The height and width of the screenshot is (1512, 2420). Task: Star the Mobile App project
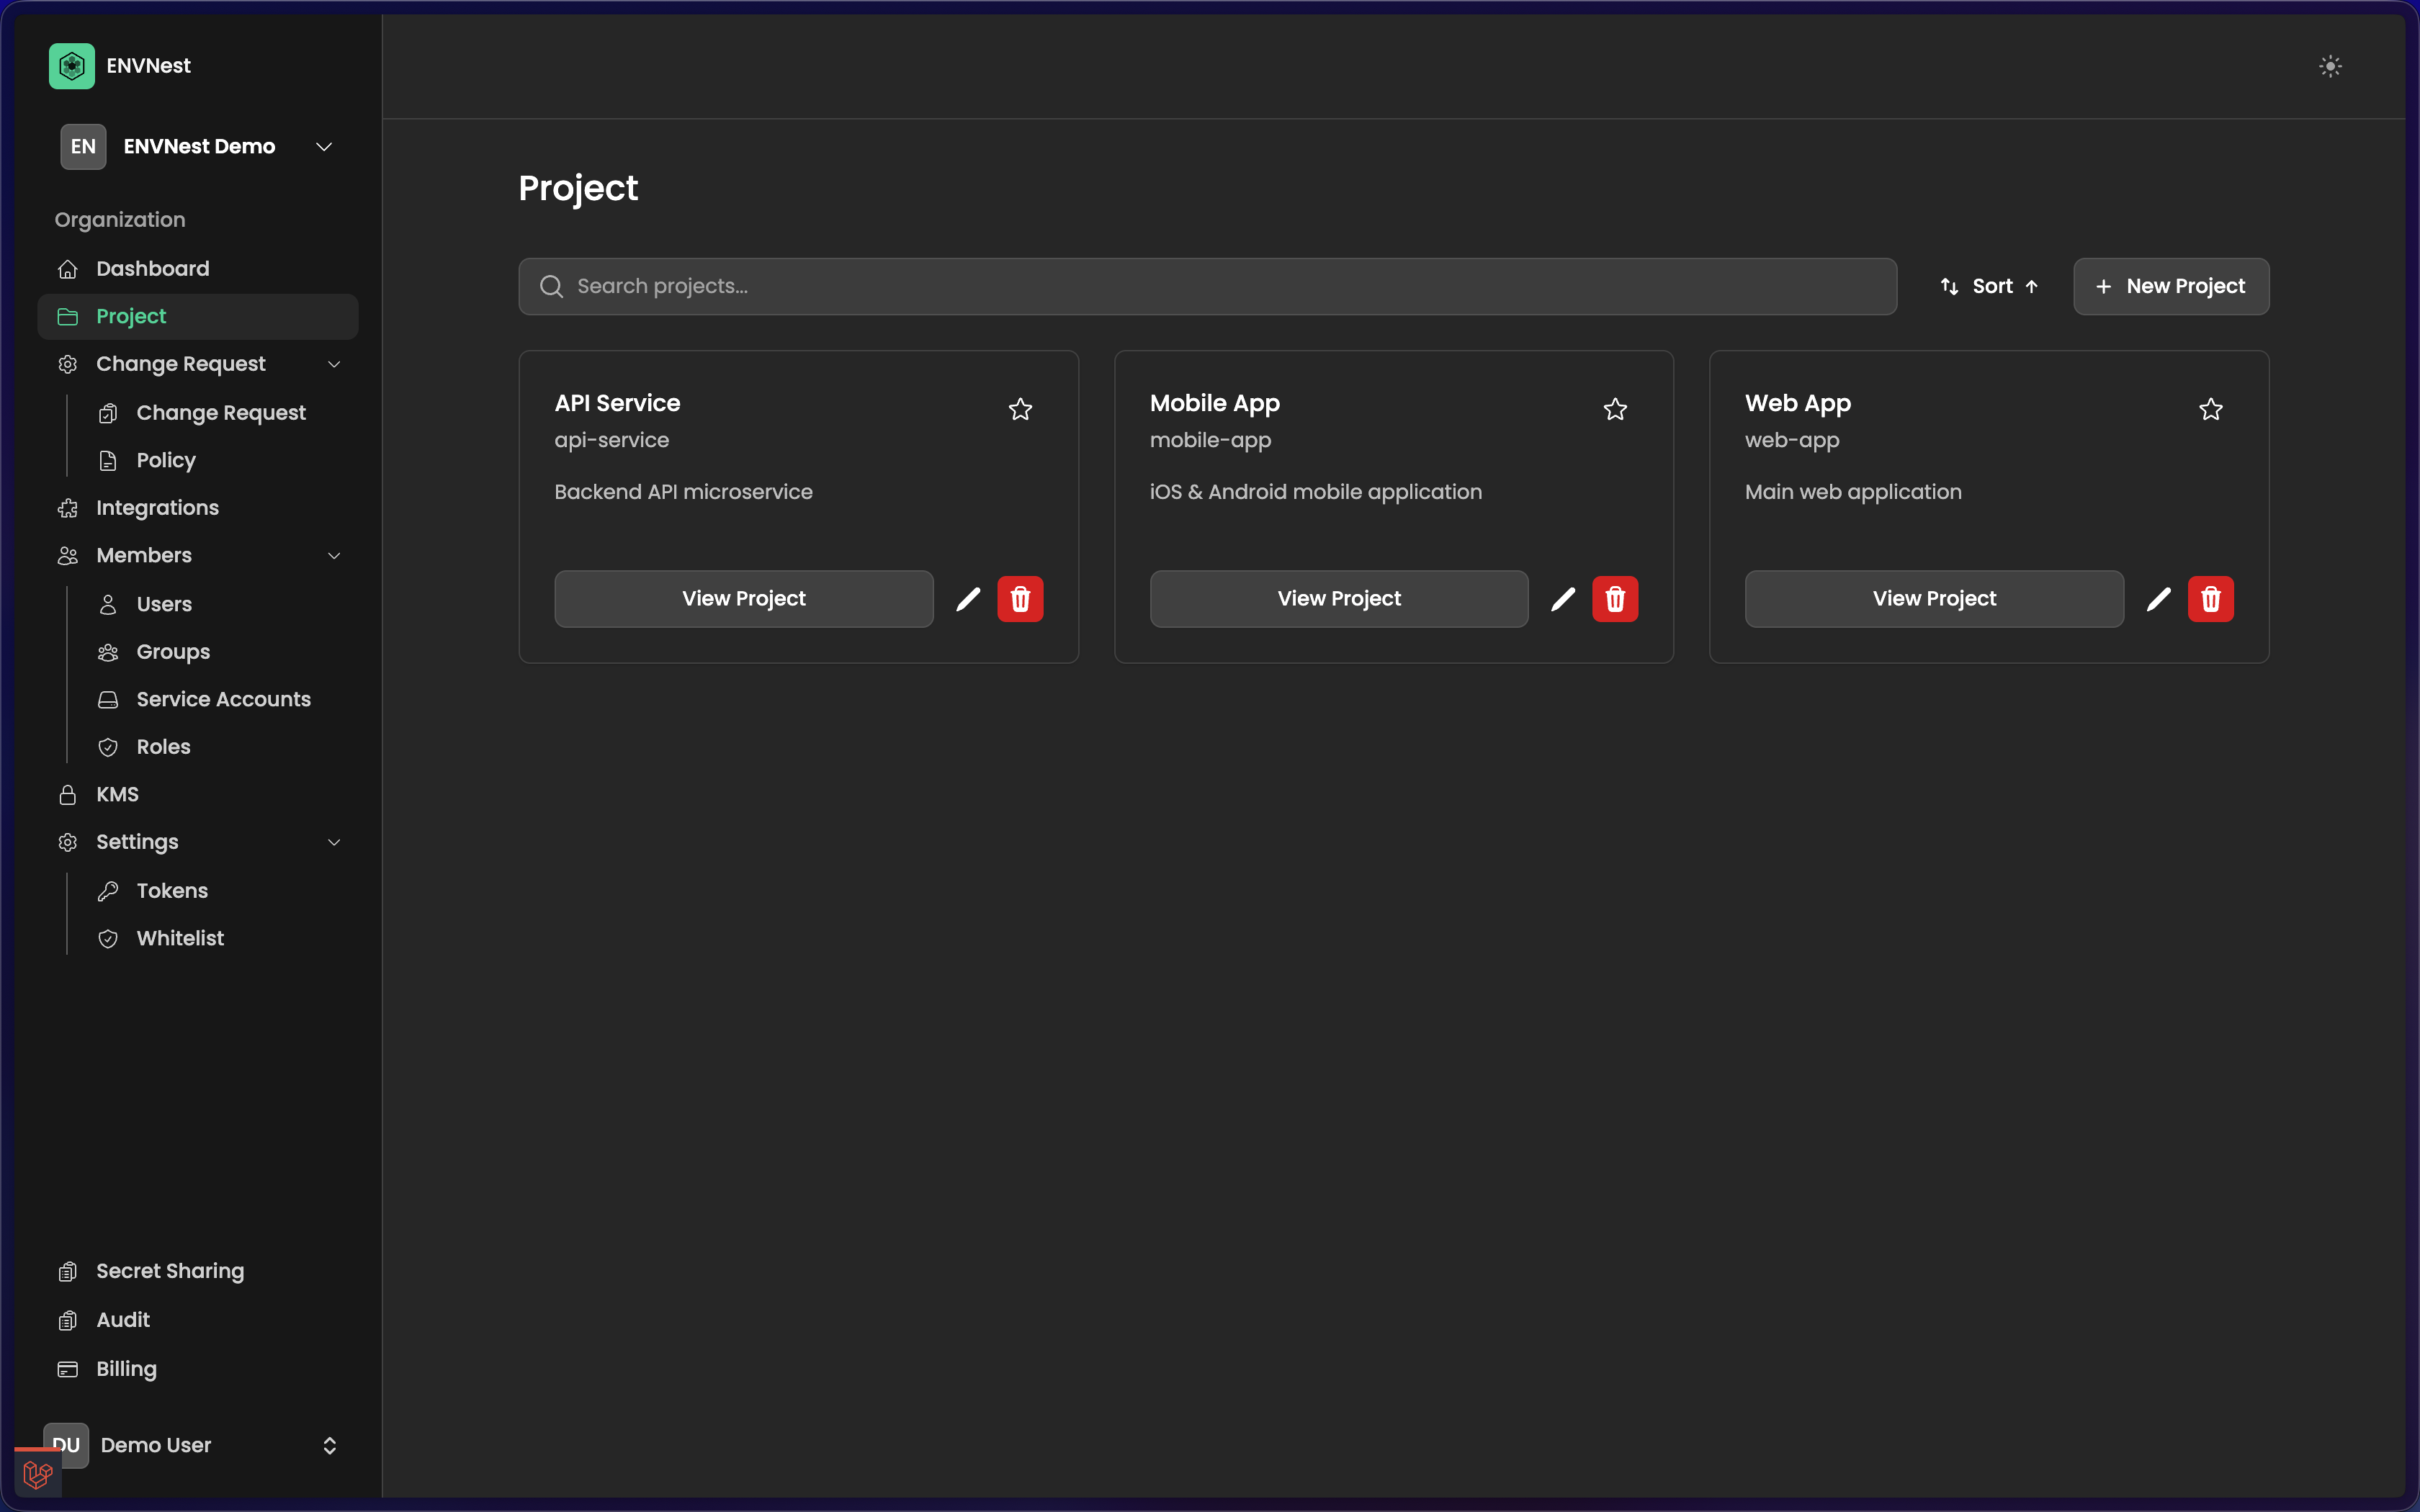(1615, 409)
